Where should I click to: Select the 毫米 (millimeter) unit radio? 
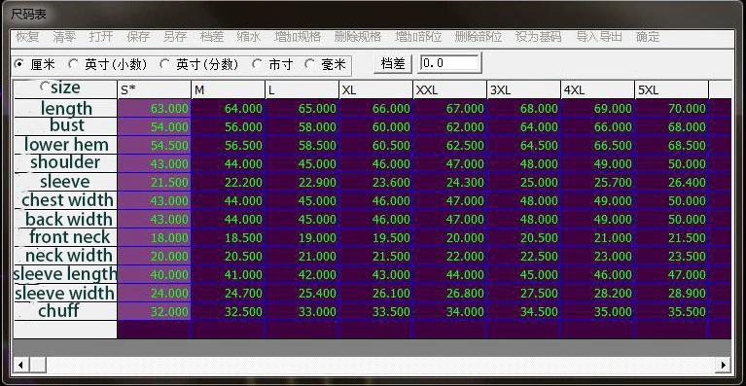326,64
